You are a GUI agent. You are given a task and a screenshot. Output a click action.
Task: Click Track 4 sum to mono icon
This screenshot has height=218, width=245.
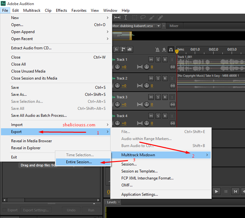(173, 123)
